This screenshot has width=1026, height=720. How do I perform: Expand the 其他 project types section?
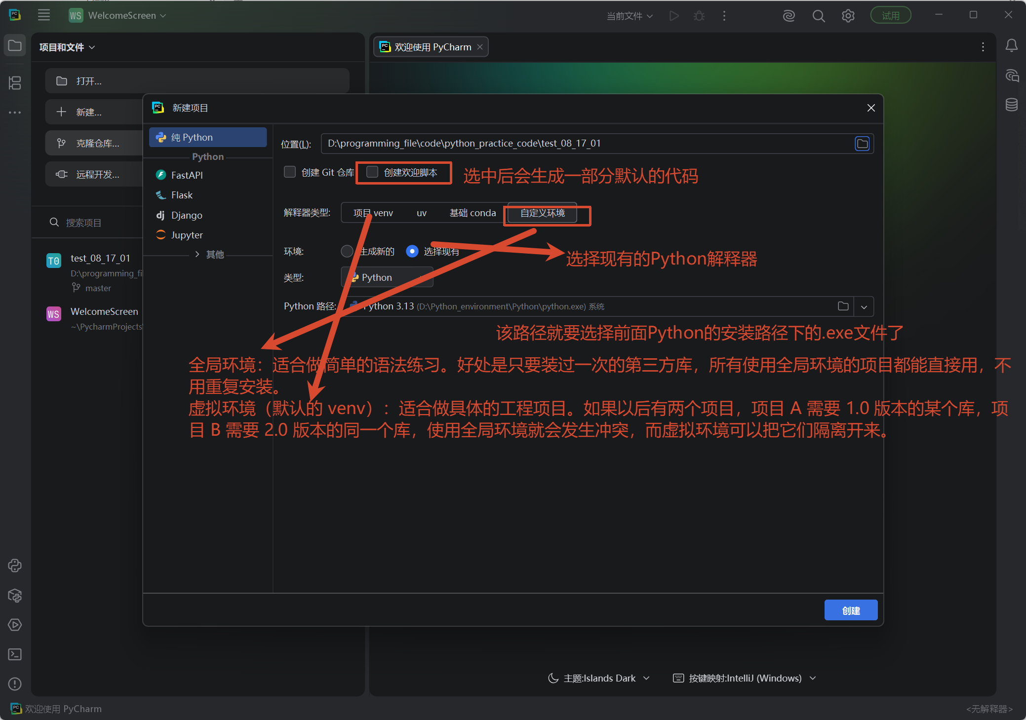pyautogui.click(x=197, y=254)
